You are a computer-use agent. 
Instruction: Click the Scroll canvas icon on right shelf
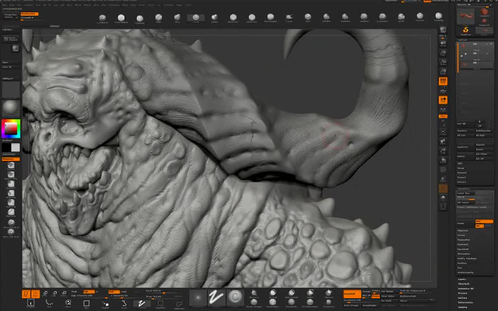(443, 43)
